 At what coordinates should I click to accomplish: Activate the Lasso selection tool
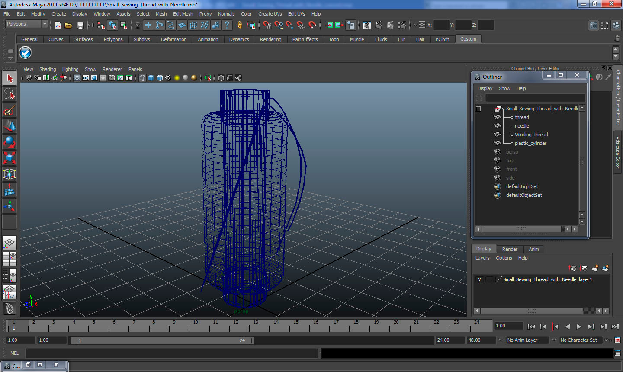10,94
